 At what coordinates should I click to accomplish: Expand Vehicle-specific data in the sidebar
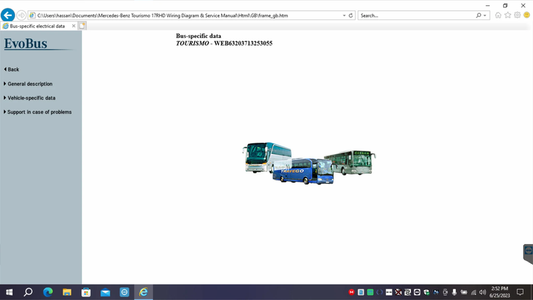(31, 98)
